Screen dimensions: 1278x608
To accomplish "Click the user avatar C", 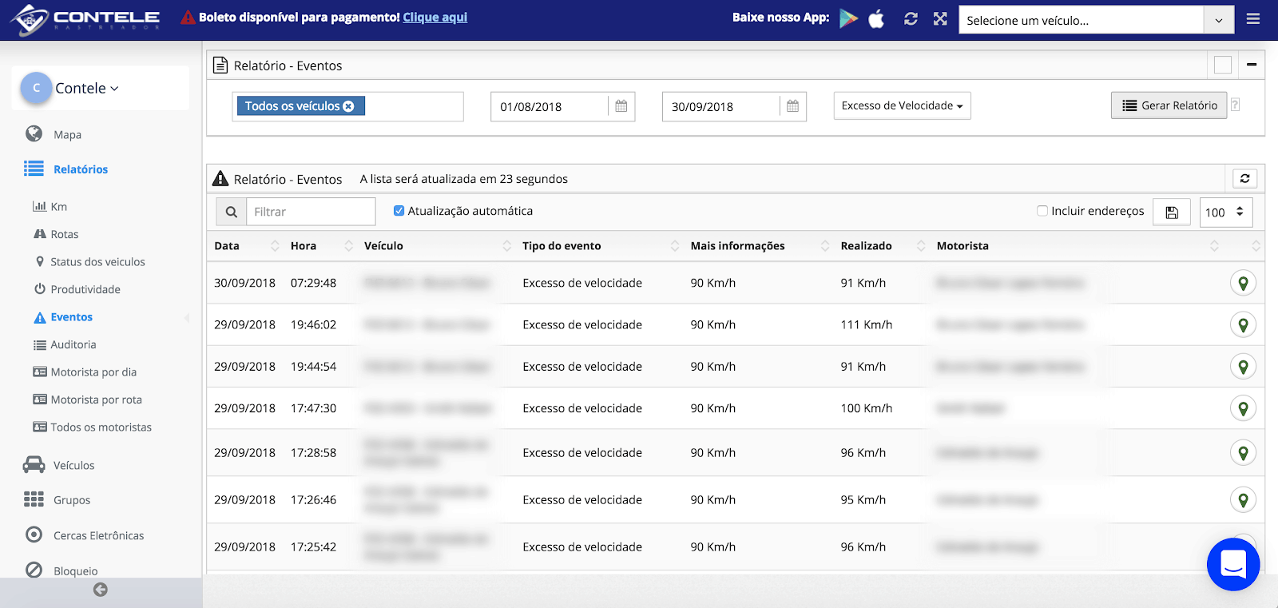I will tap(36, 88).
